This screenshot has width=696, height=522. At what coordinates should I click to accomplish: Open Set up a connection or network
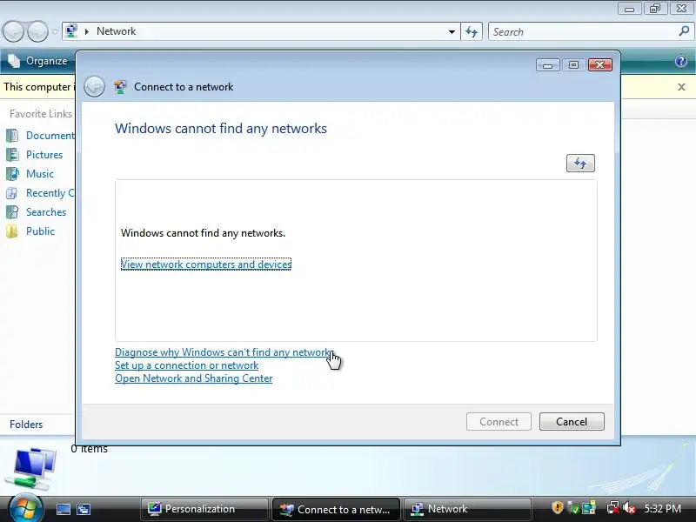click(186, 365)
